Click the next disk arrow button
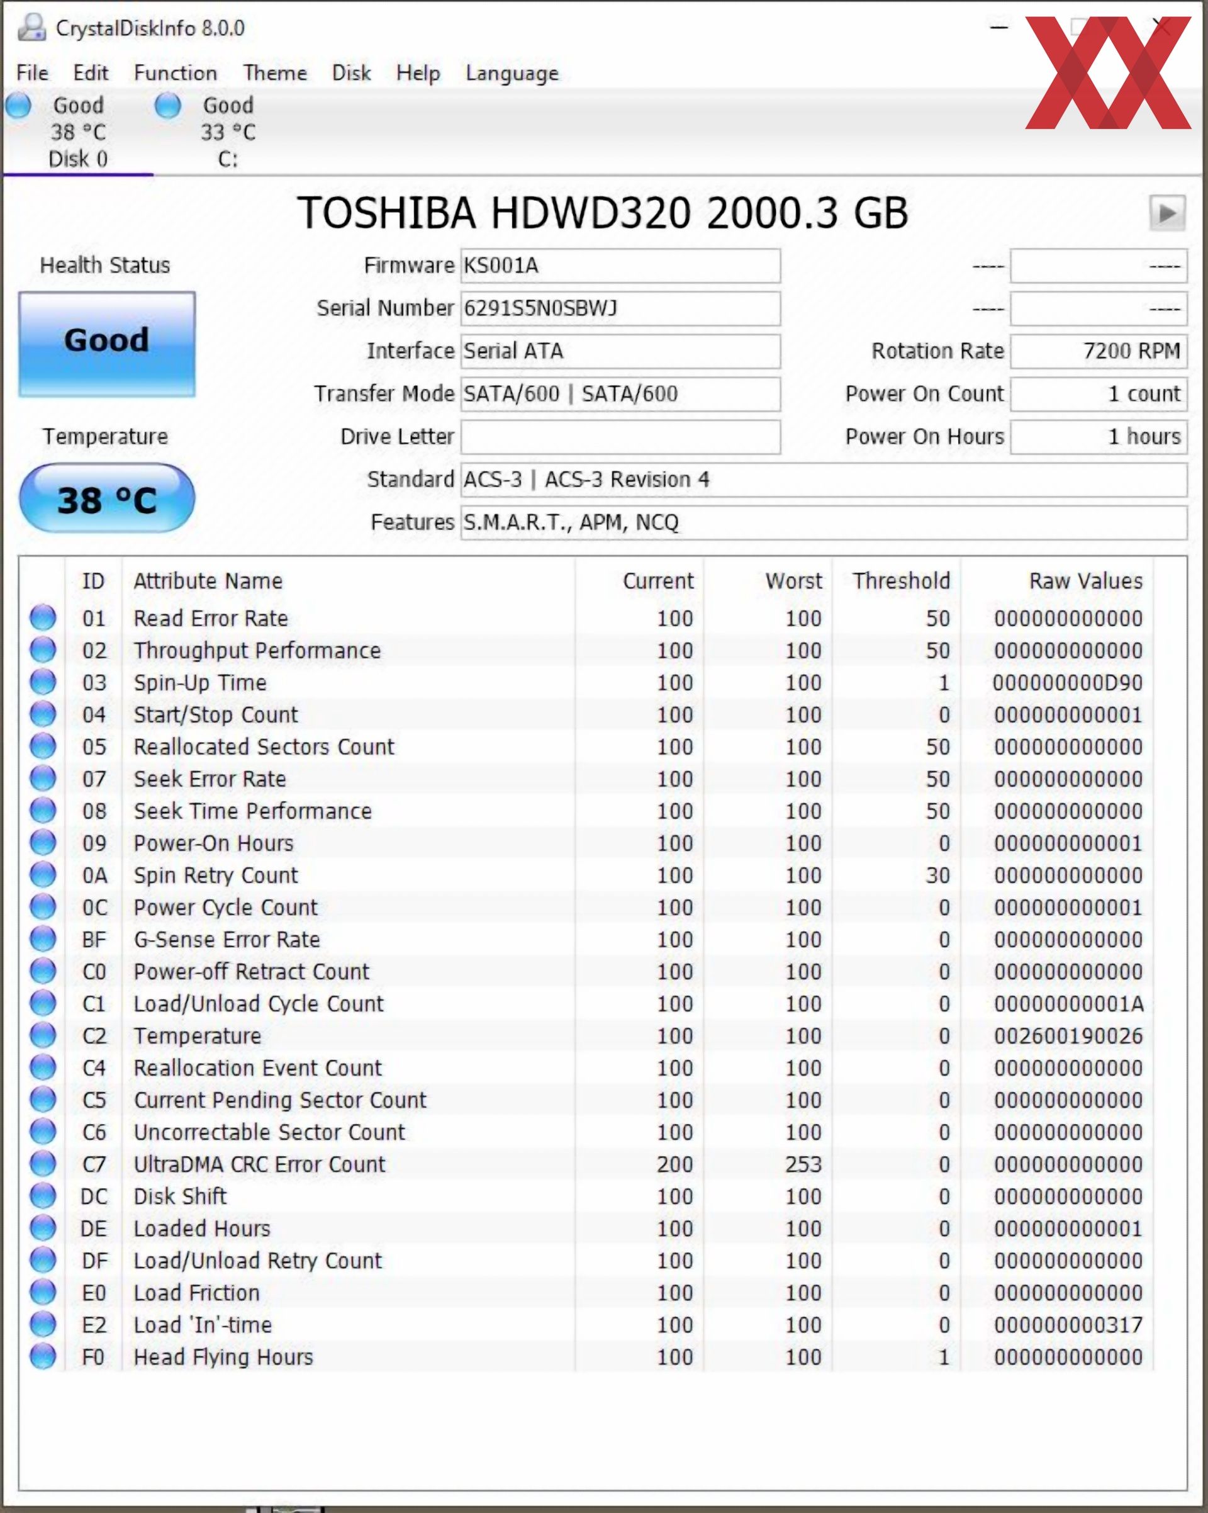 pos(1166,213)
